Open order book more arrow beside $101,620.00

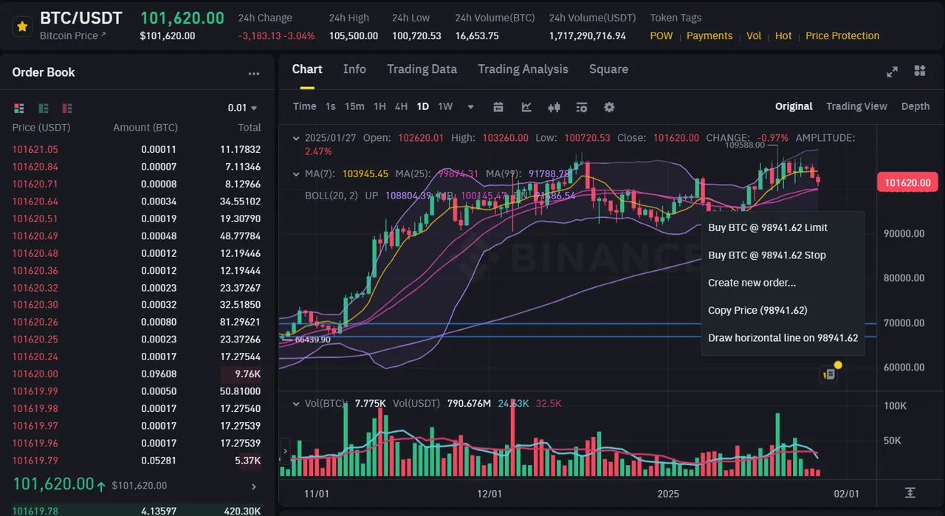click(254, 486)
